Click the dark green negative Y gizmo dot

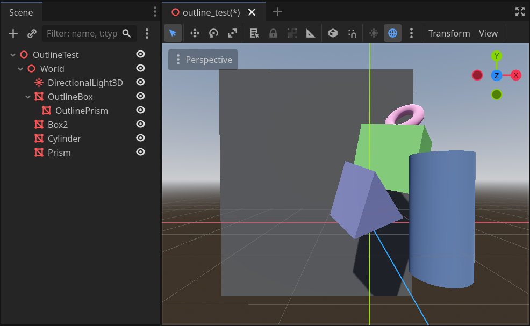496,95
